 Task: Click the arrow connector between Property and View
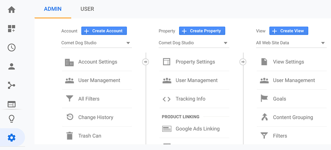pyautogui.click(x=243, y=62)
